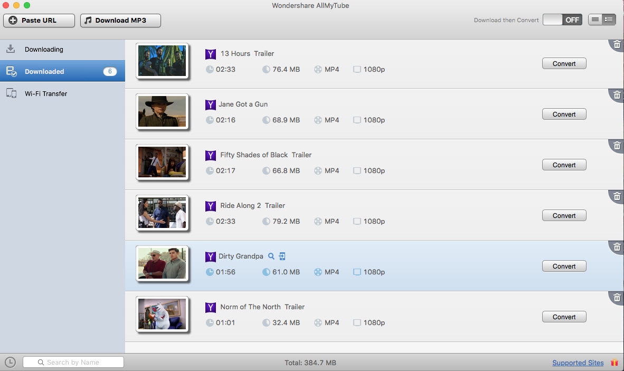This screenshot has height=371, width=624.
Task: Convert the Norm of The North Trailer
Action: [564, 317]
